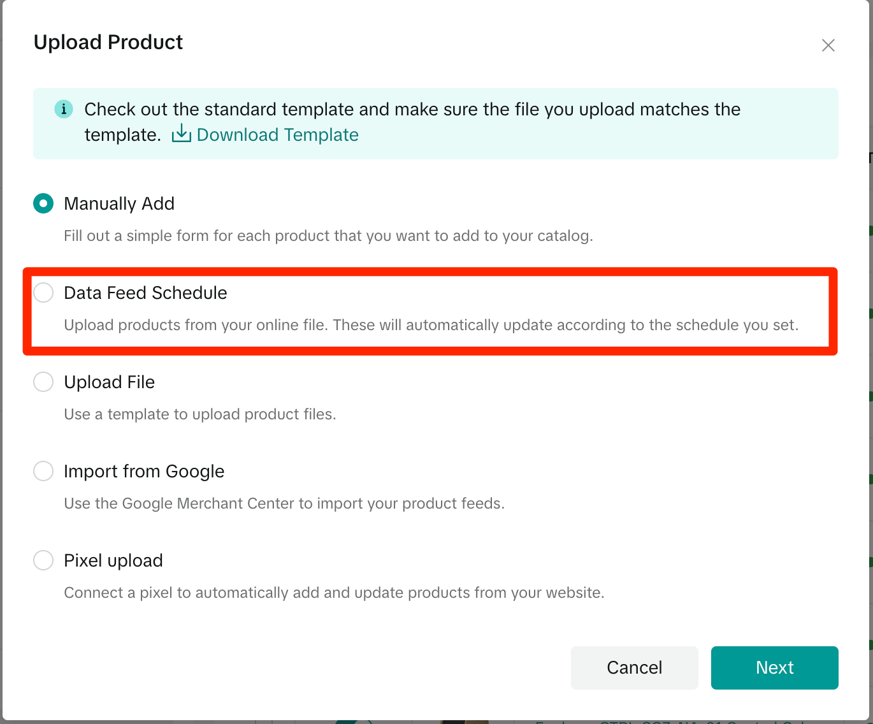Screen dimensions: 873x724
Task: Click the info icon in the banner
Action: (64, 109)
